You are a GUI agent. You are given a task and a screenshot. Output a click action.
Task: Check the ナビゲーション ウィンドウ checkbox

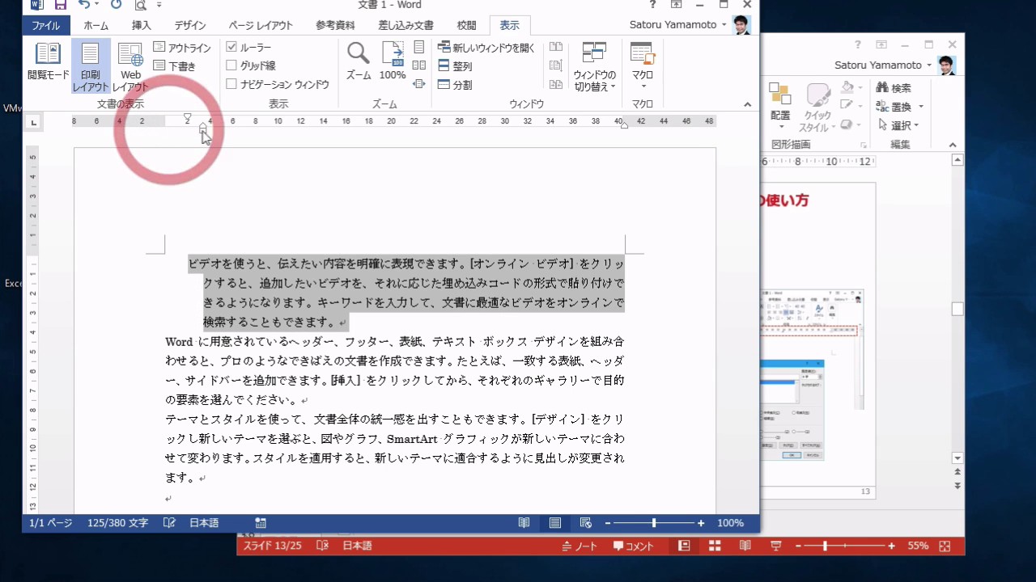(231, 84)
